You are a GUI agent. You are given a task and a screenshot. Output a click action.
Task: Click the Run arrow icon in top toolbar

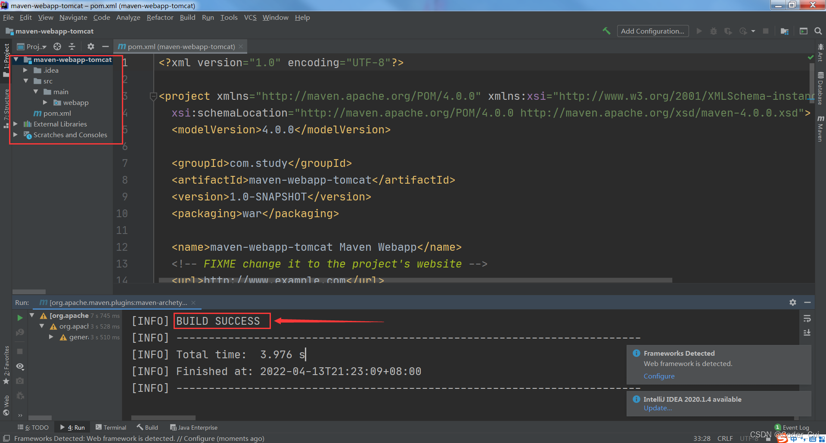(699, 31)
